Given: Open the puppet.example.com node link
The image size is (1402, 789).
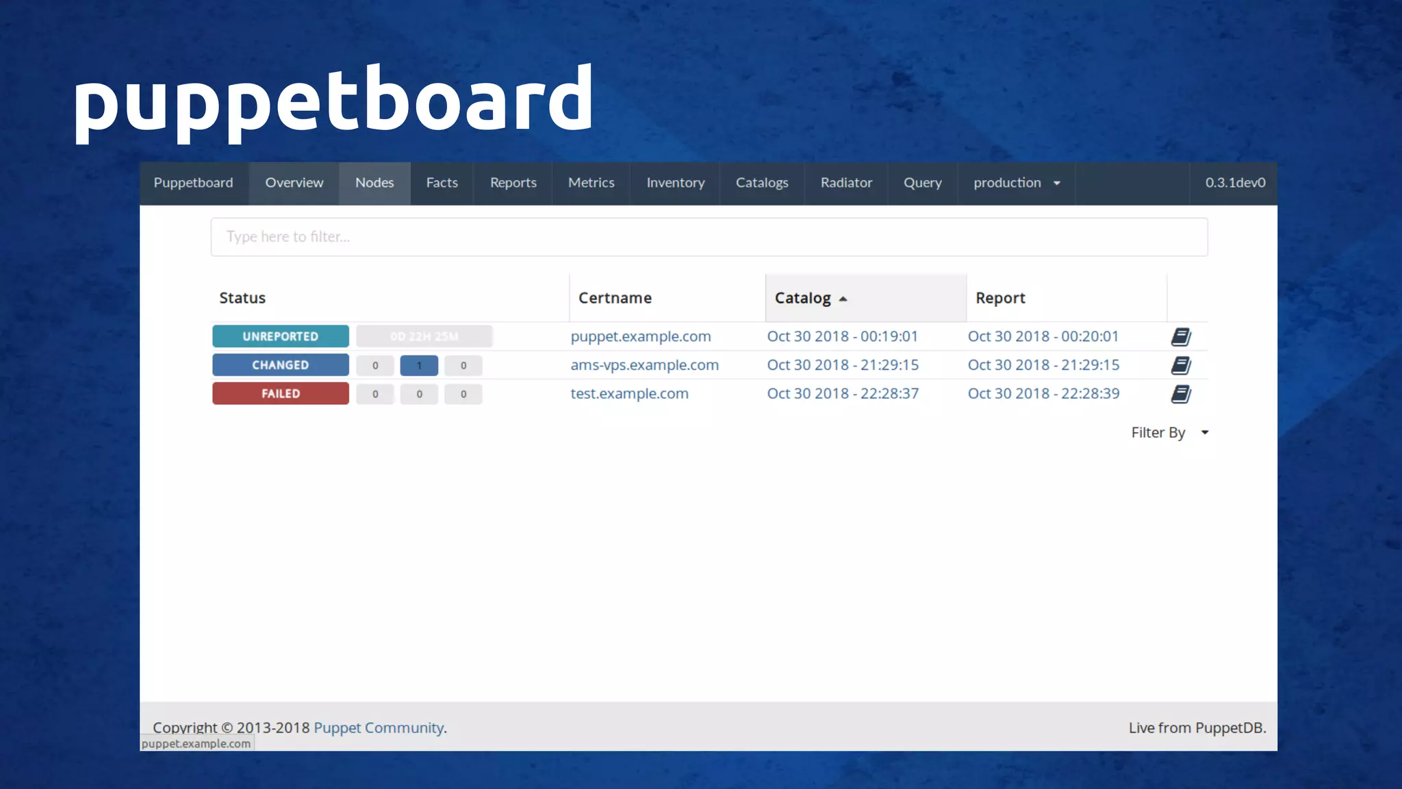Looking at the screenshot, I should click(641, 336).
